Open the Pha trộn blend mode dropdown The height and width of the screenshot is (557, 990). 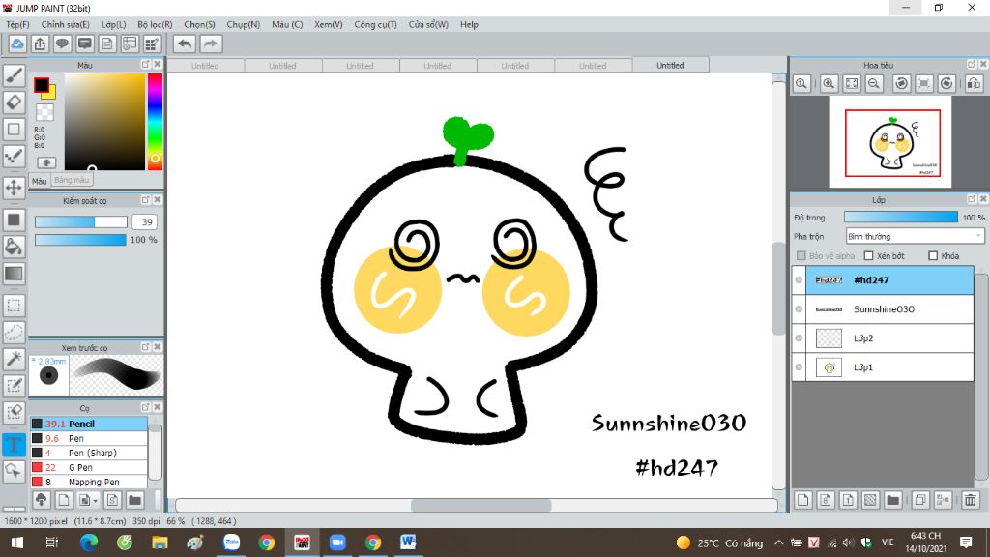pos(915,236)
